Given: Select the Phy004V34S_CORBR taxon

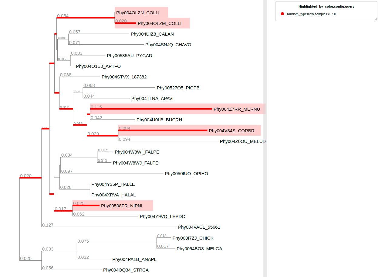Looking at the screenshot, I should (232, 130).
